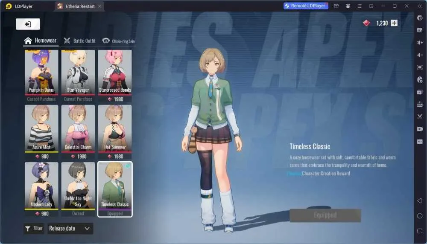This screenshot has height=244, width=427.
Task: Click the character model preview
Action: pos(212,140)
